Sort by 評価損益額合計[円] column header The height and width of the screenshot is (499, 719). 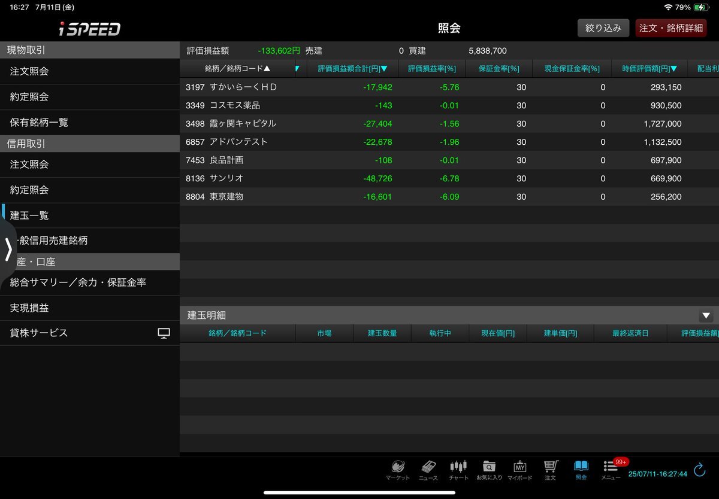(352, 69)
